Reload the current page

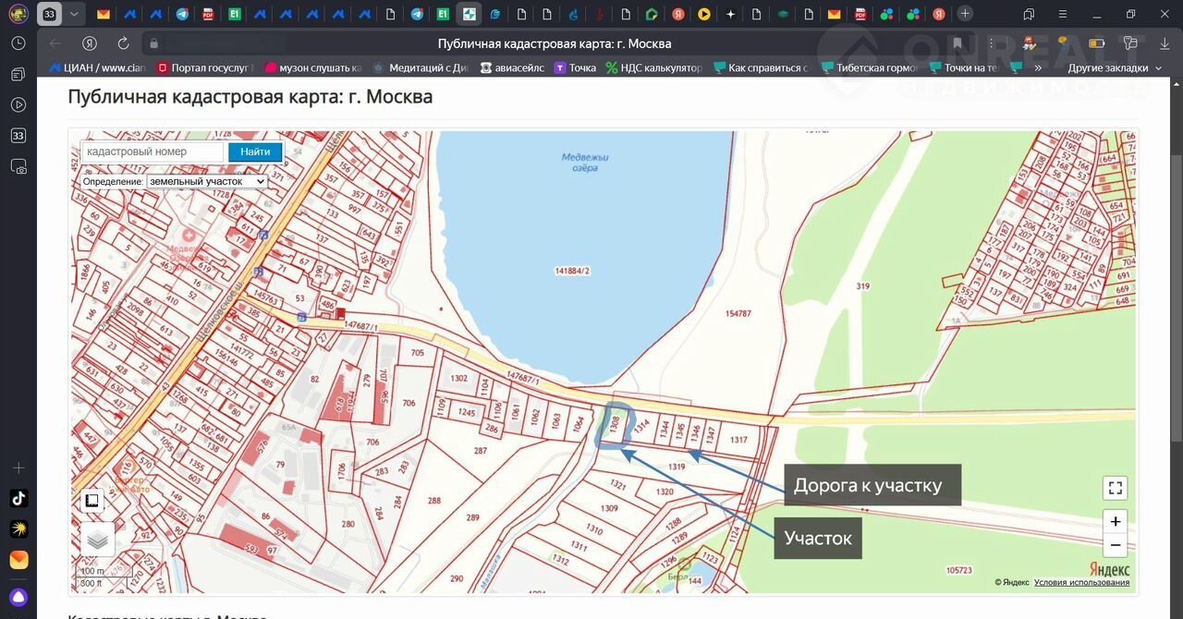(x=123, y=43)
